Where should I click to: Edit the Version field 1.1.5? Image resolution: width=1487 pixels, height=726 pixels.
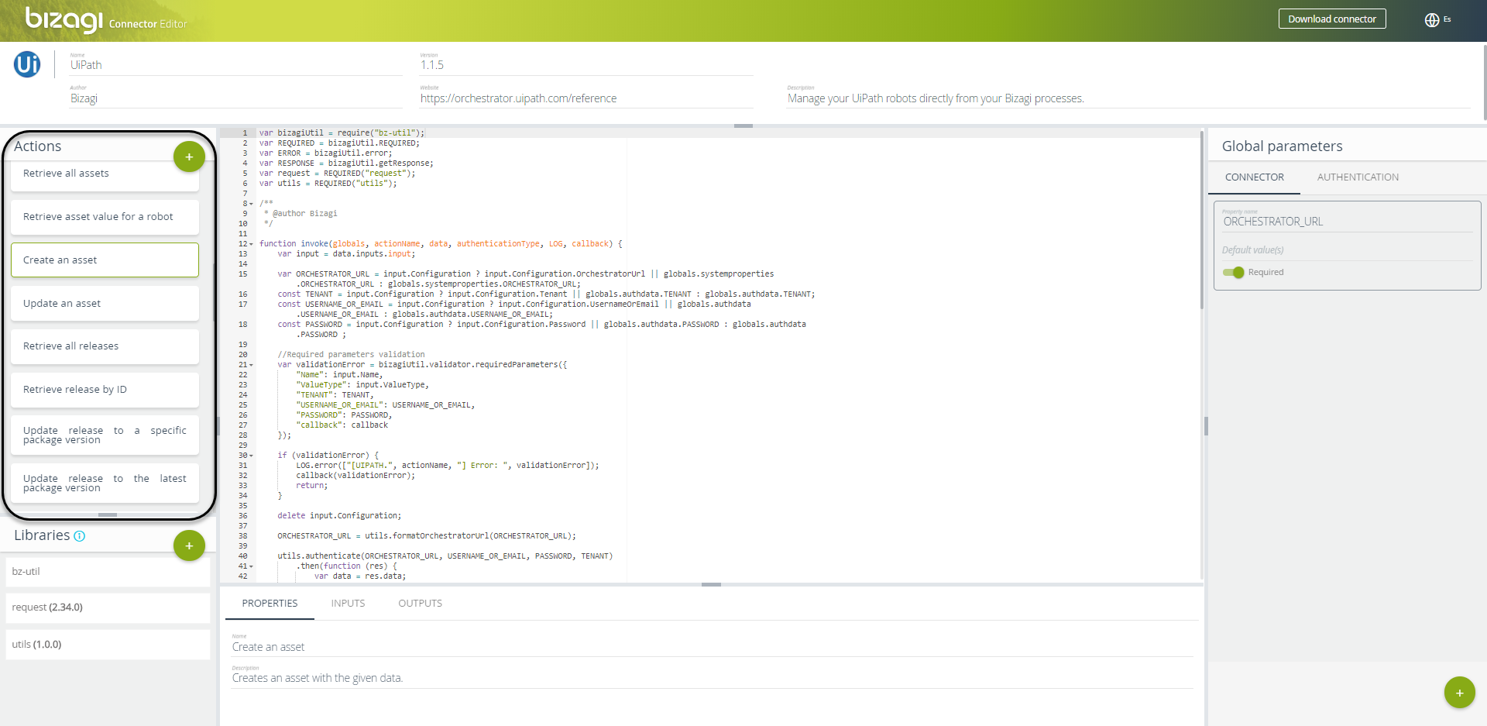coord(586,65)
